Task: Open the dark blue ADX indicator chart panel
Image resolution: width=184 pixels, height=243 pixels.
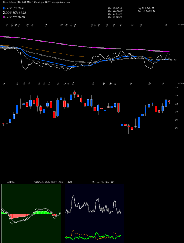Action: point(94,214)
